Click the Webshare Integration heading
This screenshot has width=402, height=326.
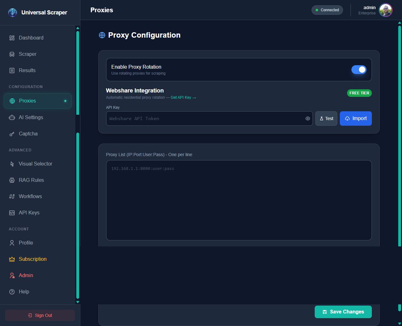(x=135, y=91)
